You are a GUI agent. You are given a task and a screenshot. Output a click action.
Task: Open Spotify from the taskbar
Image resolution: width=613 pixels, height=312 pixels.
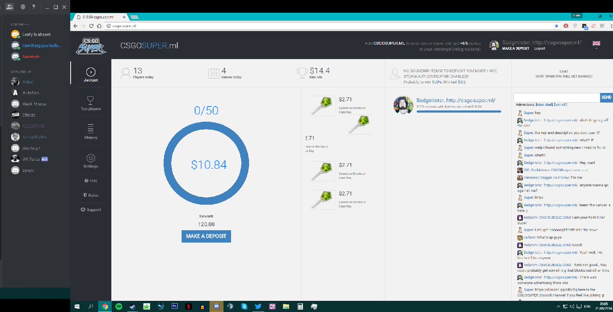pyautogui.click(x=119, y=306)
